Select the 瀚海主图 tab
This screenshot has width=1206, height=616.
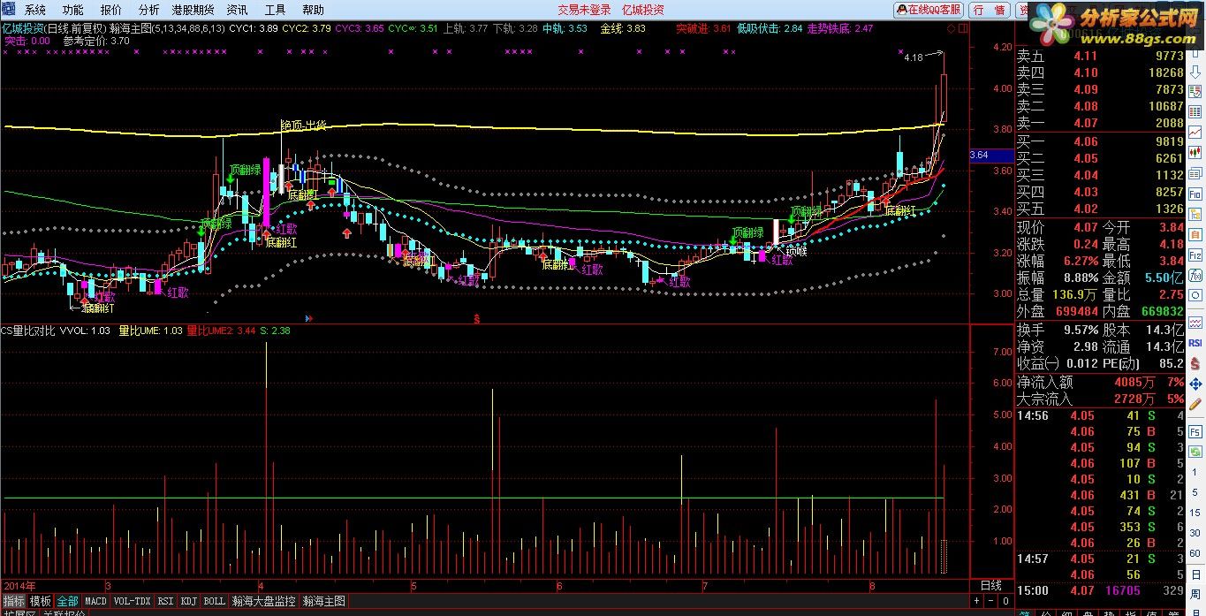pos(324,601)
